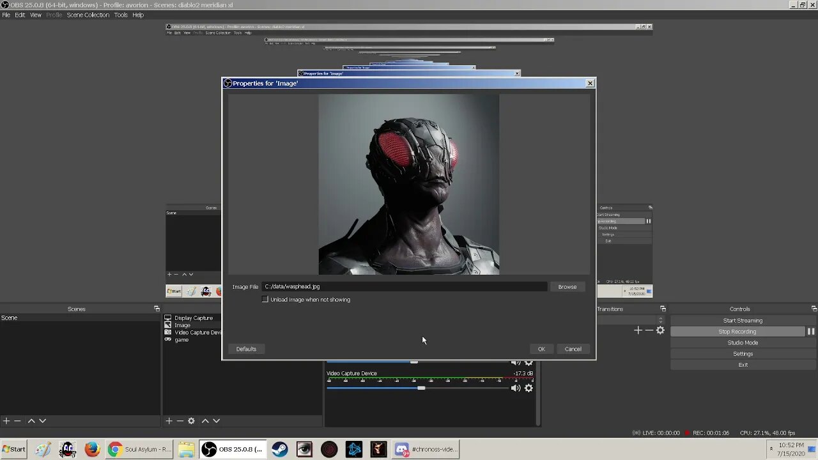The height and width of the screenshot is (460, 818).
Task: Open the Tools menu
Action: (x=121, y=15)
